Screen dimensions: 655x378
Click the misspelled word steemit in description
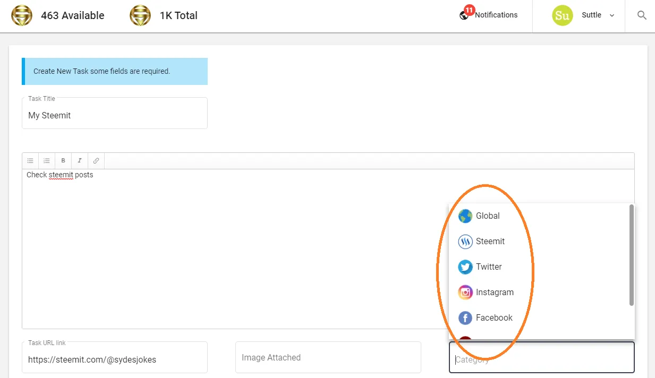click(x=61, y=175)
